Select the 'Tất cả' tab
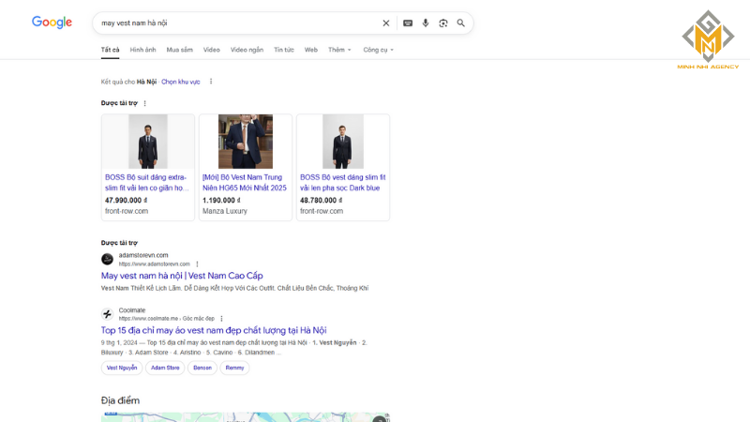The height and width of the screenshot is (422, 750). (x=110, y=50)
